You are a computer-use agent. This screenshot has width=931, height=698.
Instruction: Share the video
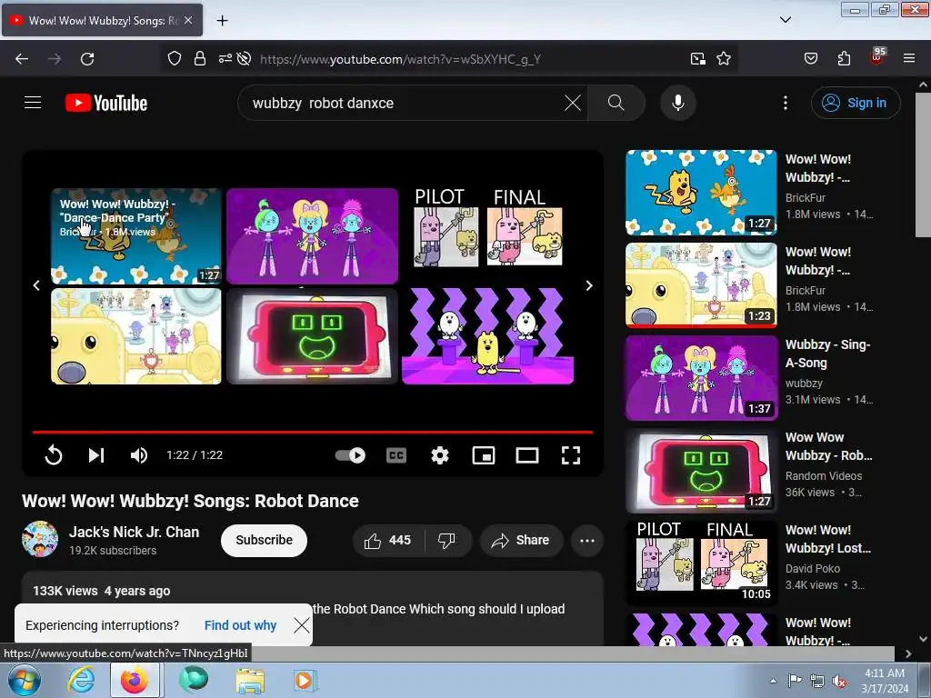(x=521, y=540)
